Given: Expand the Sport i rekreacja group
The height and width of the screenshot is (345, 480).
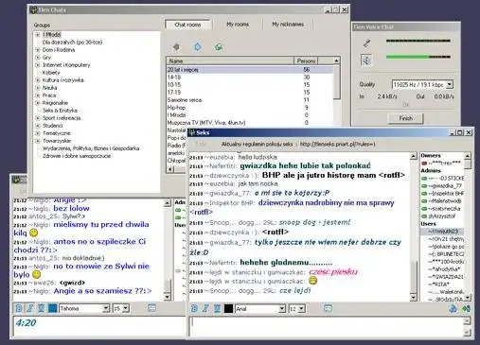Looking at the screenshot, I should click(x=38, y=118).
